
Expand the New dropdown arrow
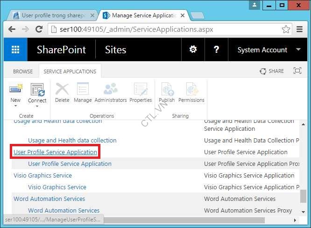15,106
